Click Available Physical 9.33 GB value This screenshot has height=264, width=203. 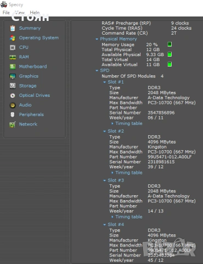pos(155,54)
